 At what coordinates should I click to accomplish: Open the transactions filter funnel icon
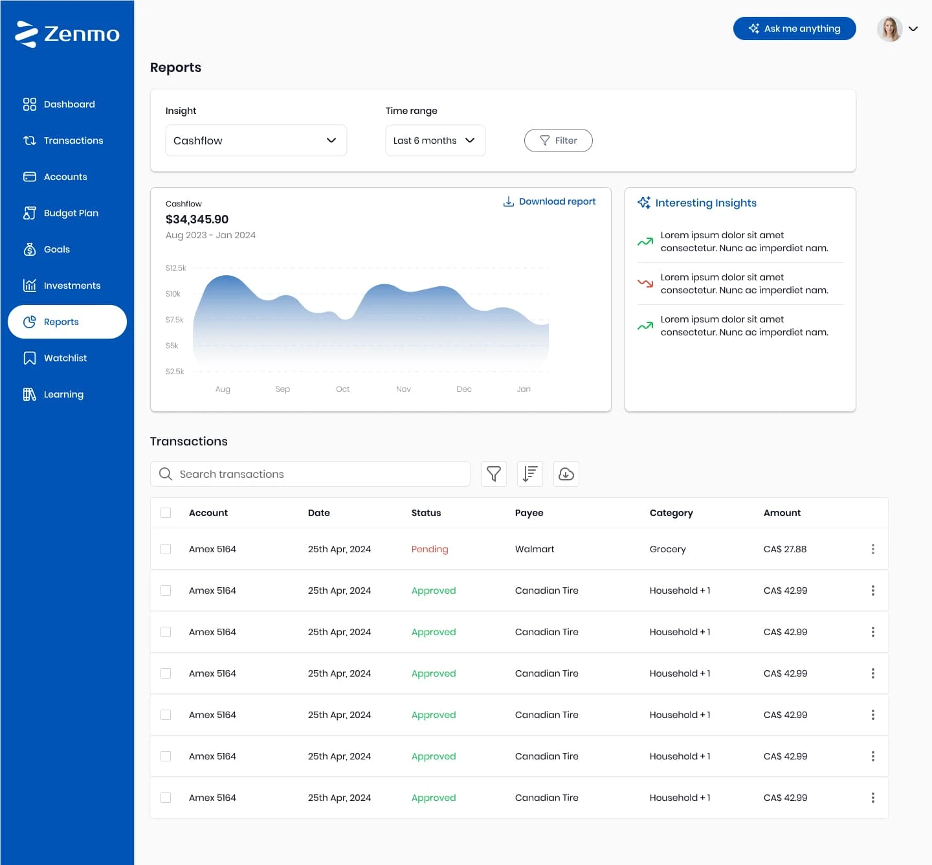coord(494,474)
